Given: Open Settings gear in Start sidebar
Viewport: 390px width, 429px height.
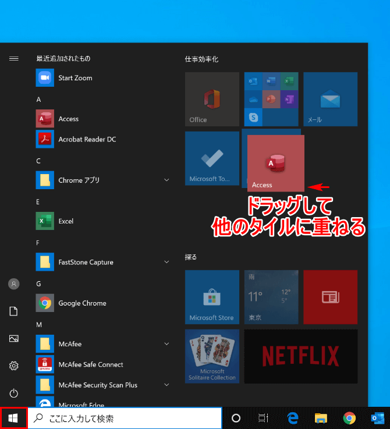Looking at the screenshot, I should (x=14, y=366).
